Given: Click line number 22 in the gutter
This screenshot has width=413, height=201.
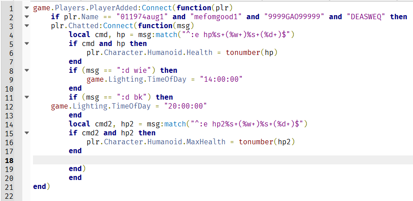Looking at the screenshot, I should pyautogui.click(x=9, y=196).
